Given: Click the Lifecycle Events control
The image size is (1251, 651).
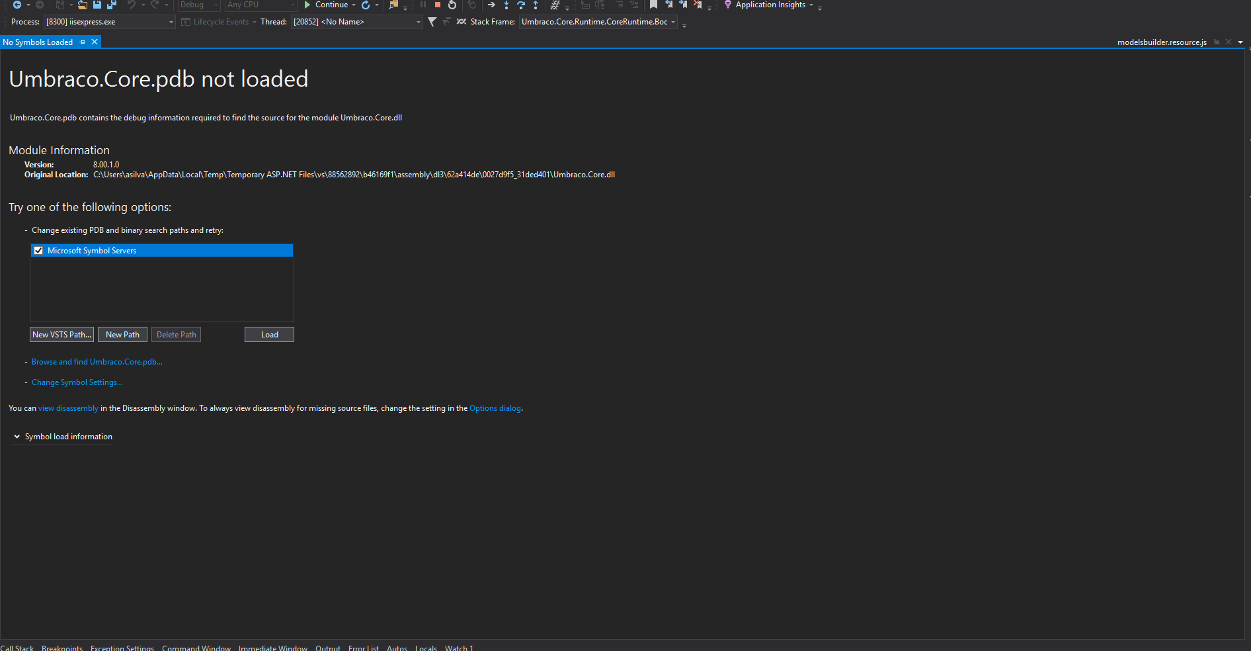Looking at the screenshot, I should point(218,22).
